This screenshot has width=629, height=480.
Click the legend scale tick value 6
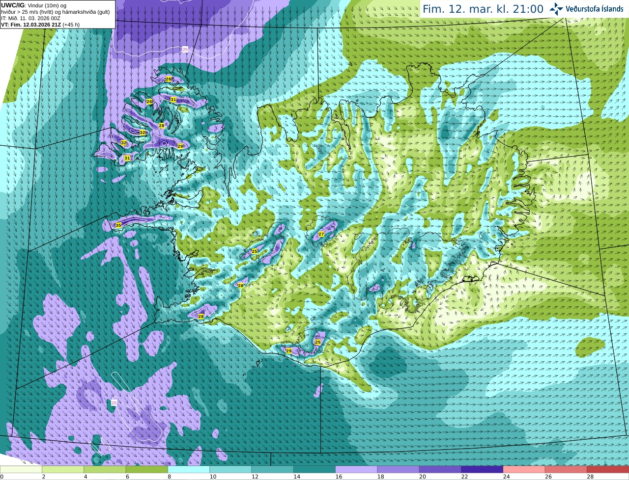point(127,477)
